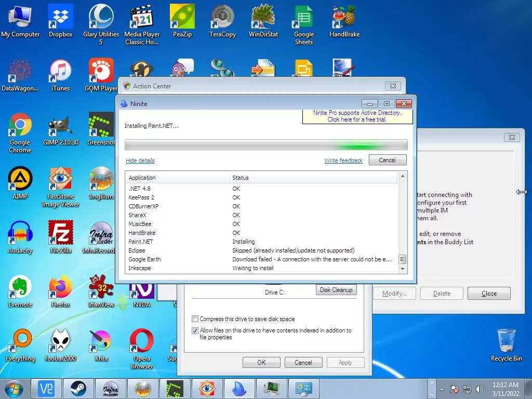Screen dimensions: 532x399
Task: Open the Recycle Bin
Action: pyautogui.click(x=506, y=345)
